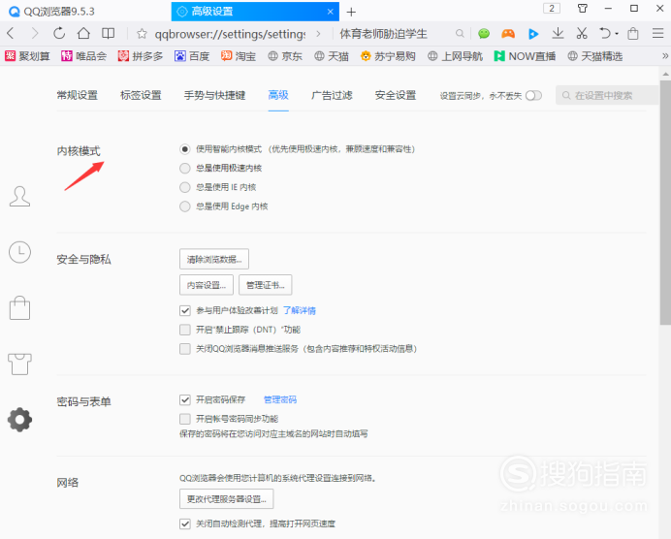Open downloads with the download arrow icon
Screen dimensions: 671x539
(558, 33)
